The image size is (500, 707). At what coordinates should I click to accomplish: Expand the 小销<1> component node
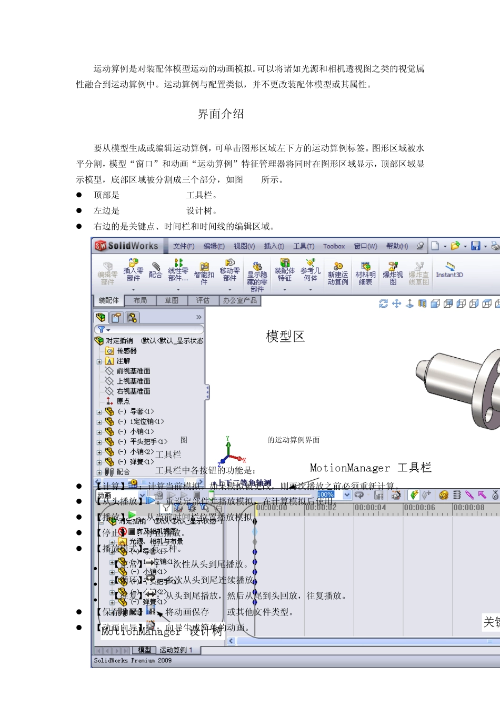pos(99,432)
